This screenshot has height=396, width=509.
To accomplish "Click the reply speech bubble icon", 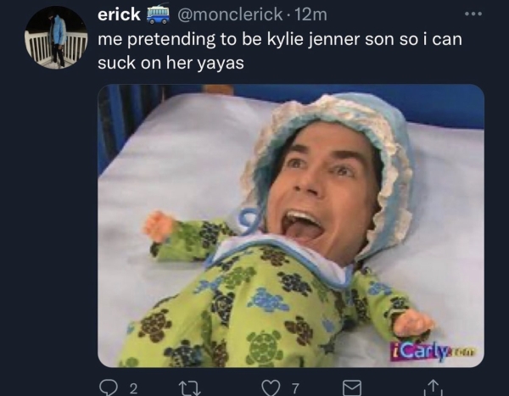I will (109, 388).
